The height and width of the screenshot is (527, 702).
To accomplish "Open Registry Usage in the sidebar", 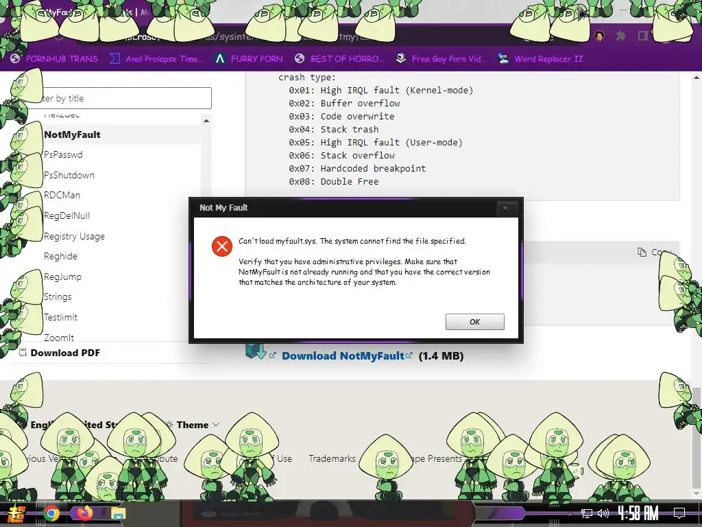I will (74, 236).
